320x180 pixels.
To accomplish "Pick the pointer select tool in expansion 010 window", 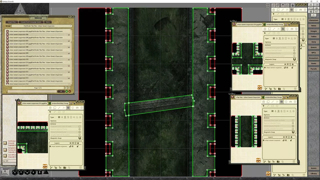I will click(x=265, y=33).
